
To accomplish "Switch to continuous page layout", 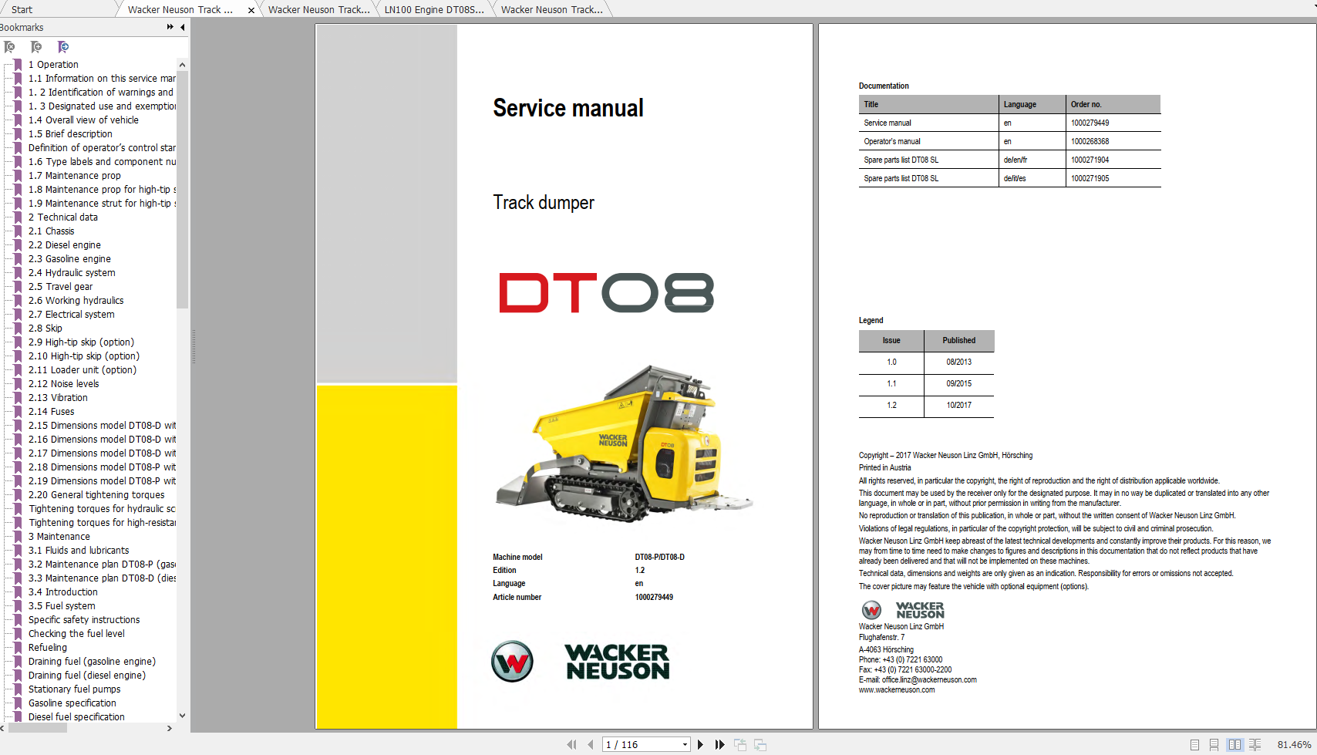I will tap(1214, 745).
